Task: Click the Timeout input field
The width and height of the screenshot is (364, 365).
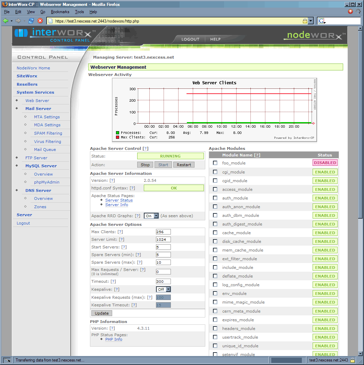Action: click(163, 281)
